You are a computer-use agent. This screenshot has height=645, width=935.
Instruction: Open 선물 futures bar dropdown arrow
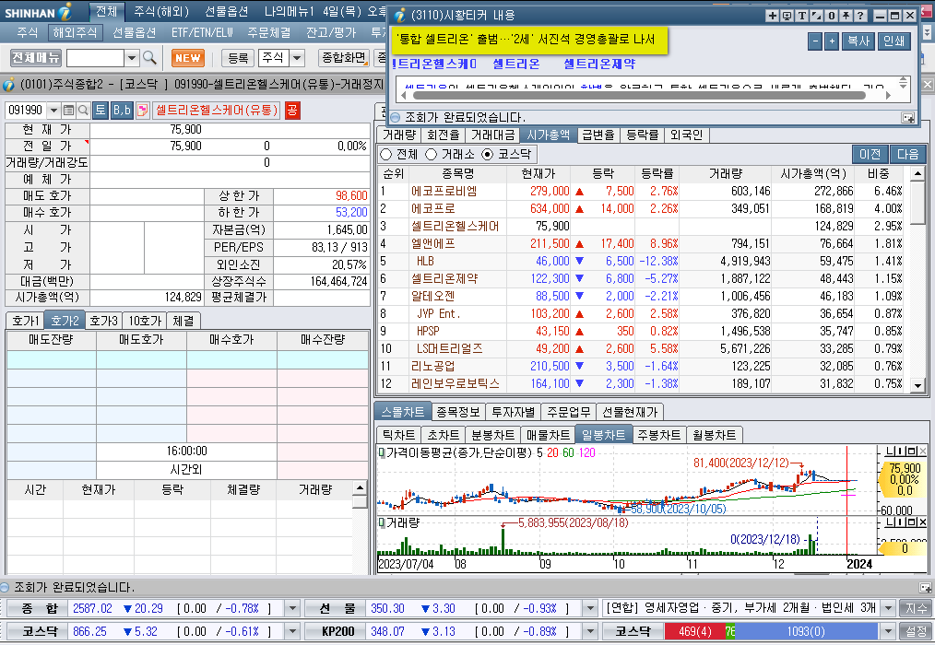tap(590, 609)
